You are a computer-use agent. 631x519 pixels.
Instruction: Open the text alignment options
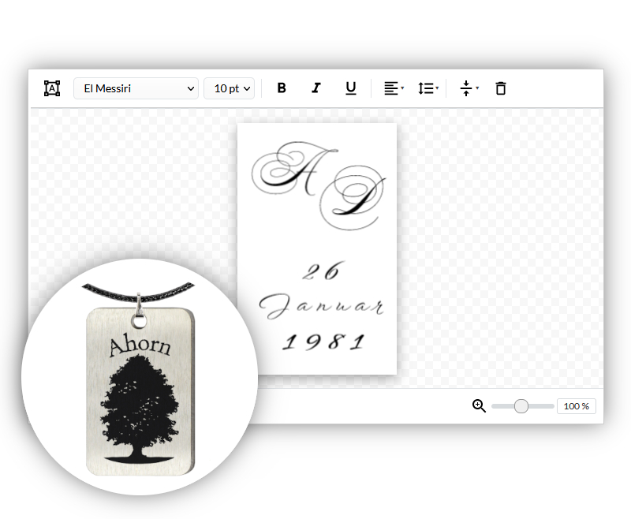click(x=394, y=88)
